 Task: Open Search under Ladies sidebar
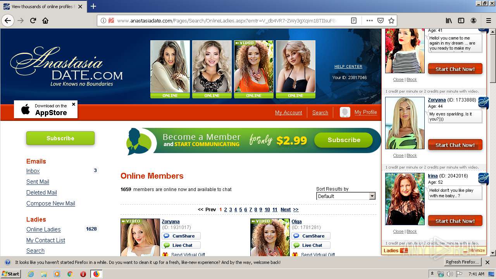[x=35, y=251]
